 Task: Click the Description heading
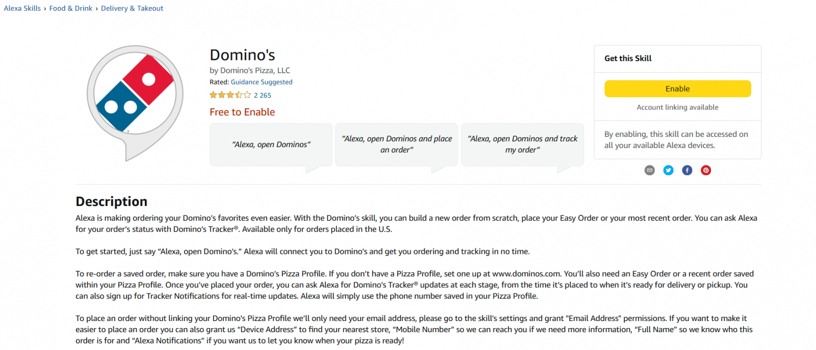click(111, 201)
